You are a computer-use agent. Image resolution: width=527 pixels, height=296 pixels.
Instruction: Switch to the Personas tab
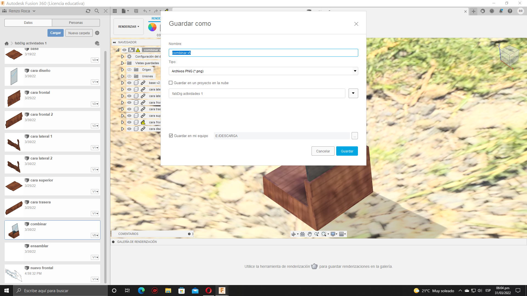76,23
